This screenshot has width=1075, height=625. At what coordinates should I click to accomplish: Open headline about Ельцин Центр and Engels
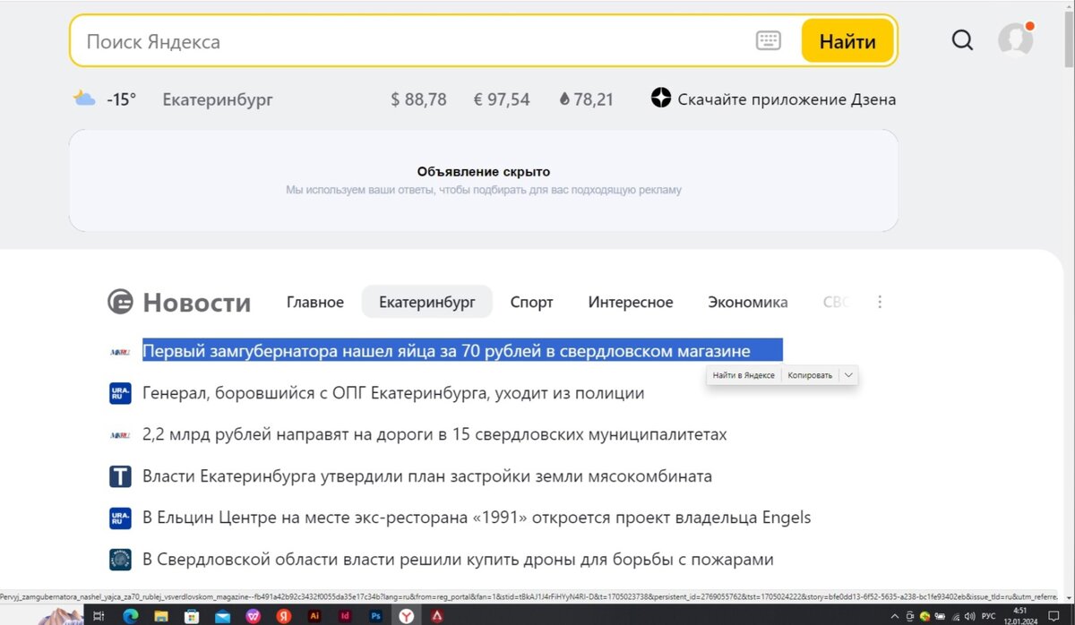[477, 518]
